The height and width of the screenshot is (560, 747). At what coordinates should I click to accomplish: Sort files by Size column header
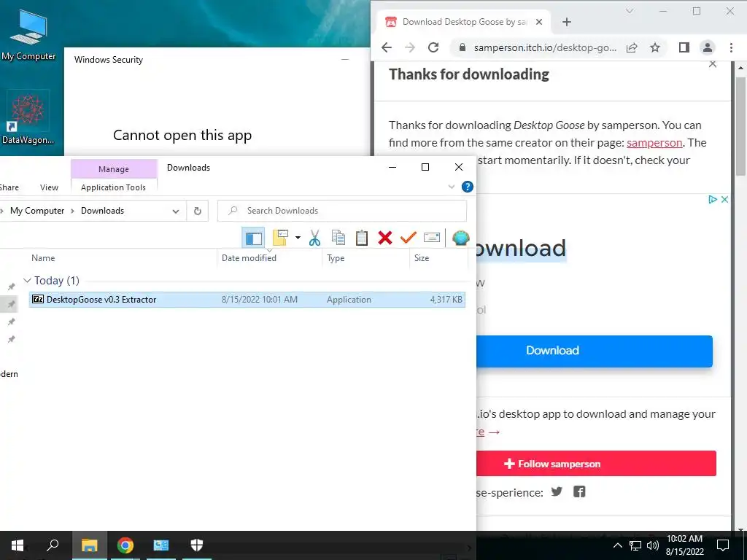click(421, 257)
